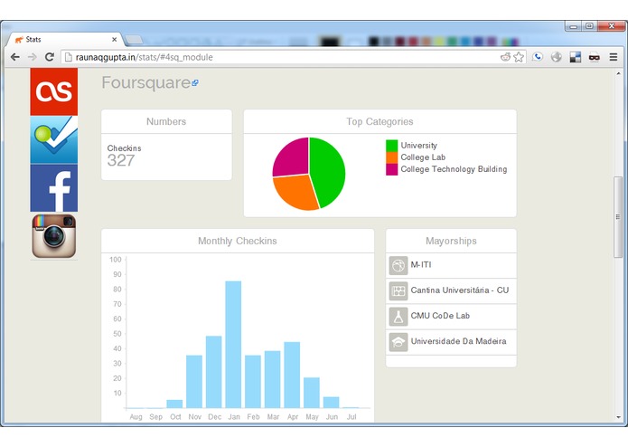The width and height of the screenshot is (628, 447).
Task: Click the November bar in the chart
Action: (x=194, y=382)
